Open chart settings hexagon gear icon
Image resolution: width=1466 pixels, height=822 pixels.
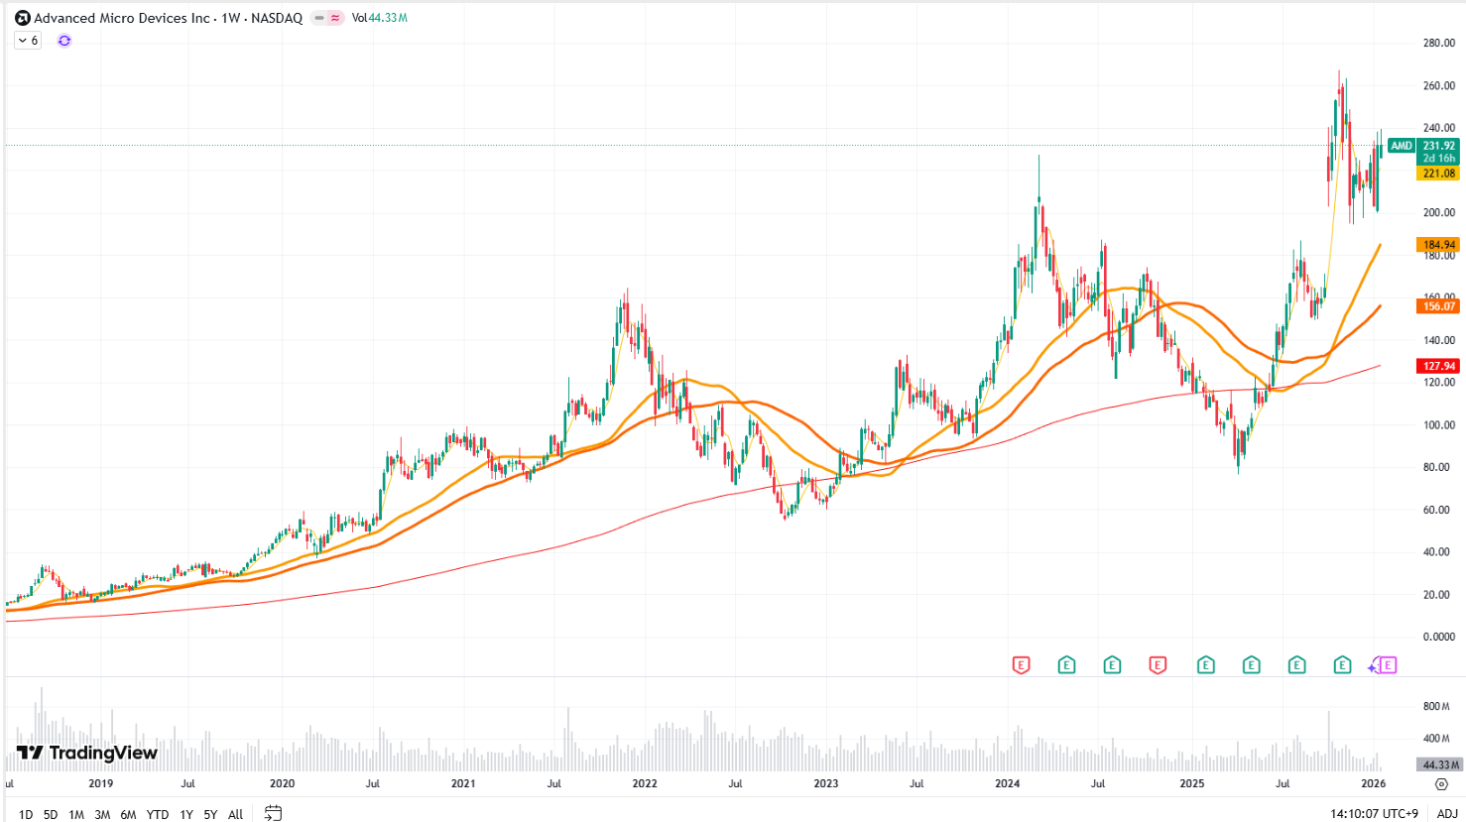[x=1441, y=783]
